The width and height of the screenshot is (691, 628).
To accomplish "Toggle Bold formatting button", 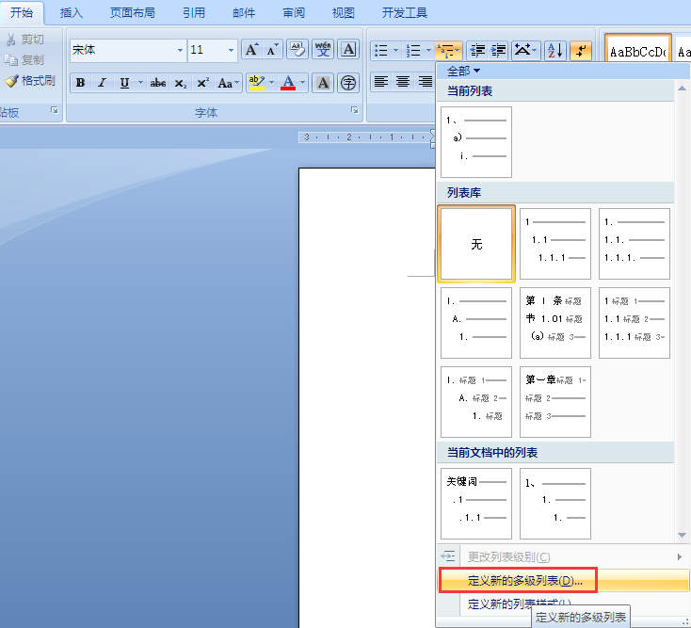I will (80, 83).
